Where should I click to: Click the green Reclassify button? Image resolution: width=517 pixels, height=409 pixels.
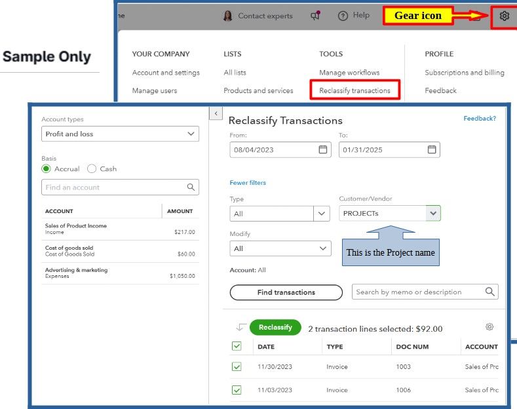(275, 327)
